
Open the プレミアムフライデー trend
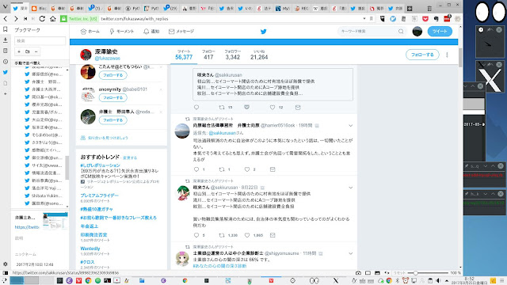click(99, 196)
